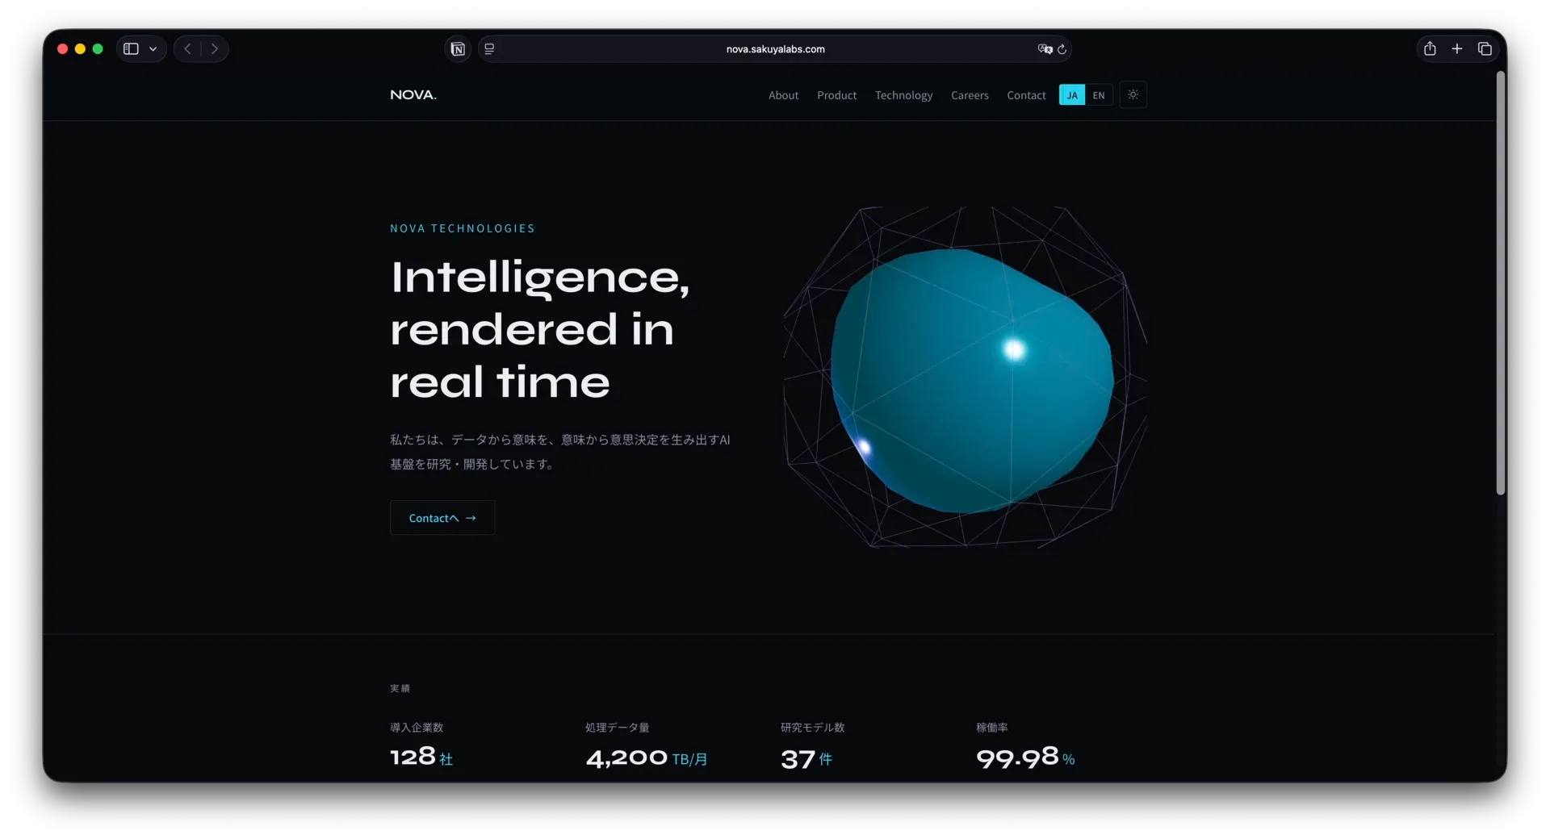Select the 37 件 value
The height and width of the screenshot is (839, 1550).
tap(806, 758)
